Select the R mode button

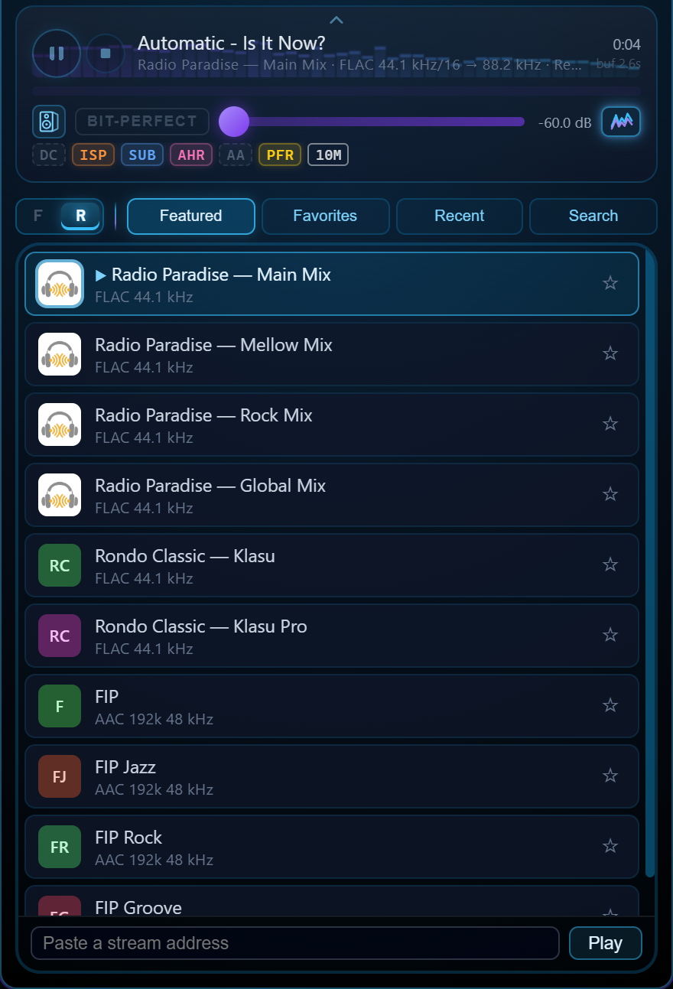[x=80, y=216]
